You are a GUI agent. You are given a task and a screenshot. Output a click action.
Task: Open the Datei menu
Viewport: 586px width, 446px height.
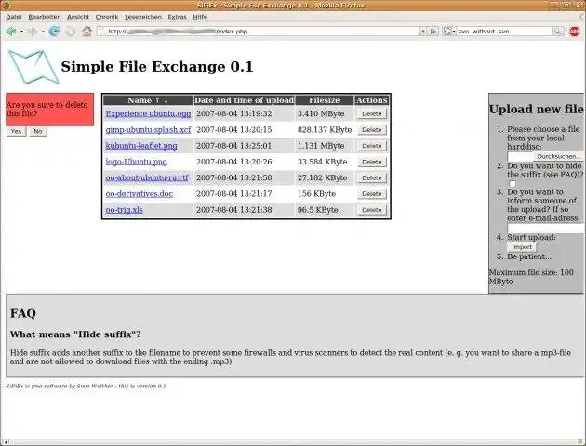point(14,17)
